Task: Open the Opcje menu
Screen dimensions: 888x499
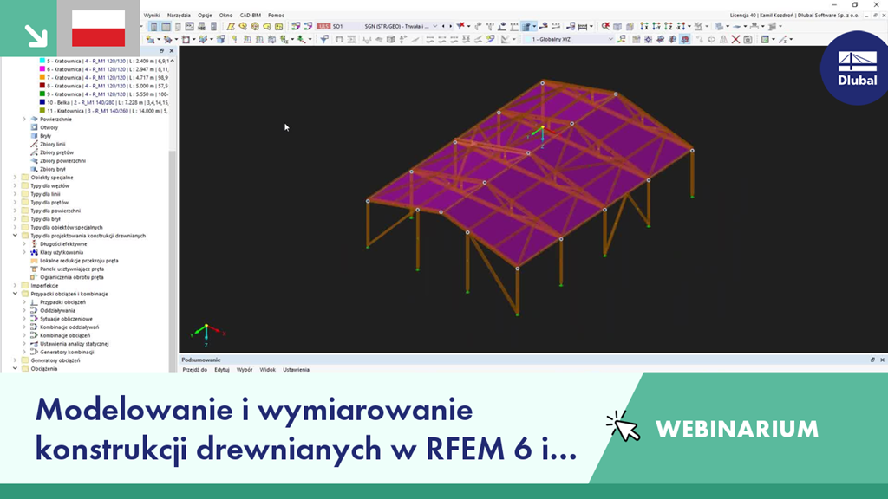Action: [x=205, y=16]
